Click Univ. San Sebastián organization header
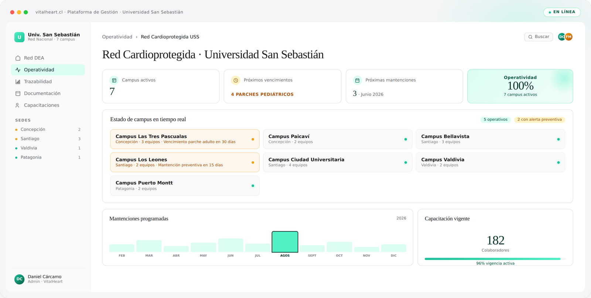The height and width of the screenshot is (298, 591). tap(48, 37)
